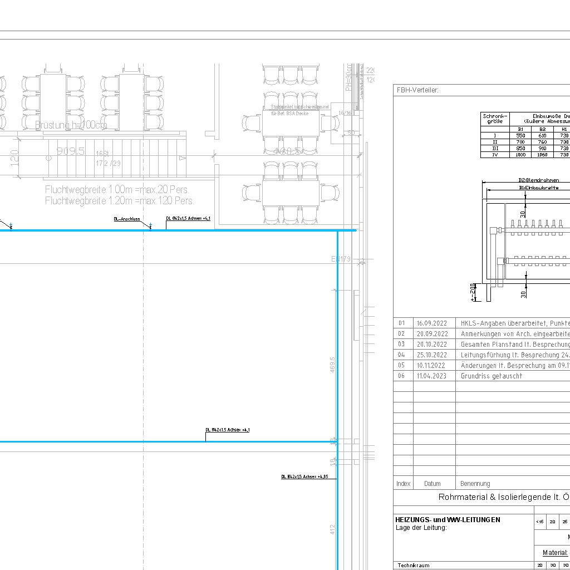Image resolution: width=570 pixels, height=570 pixels.
Task: Select the 'DL Ø42x1,5 Achse= +4,85' label
Action: (304, 477)
